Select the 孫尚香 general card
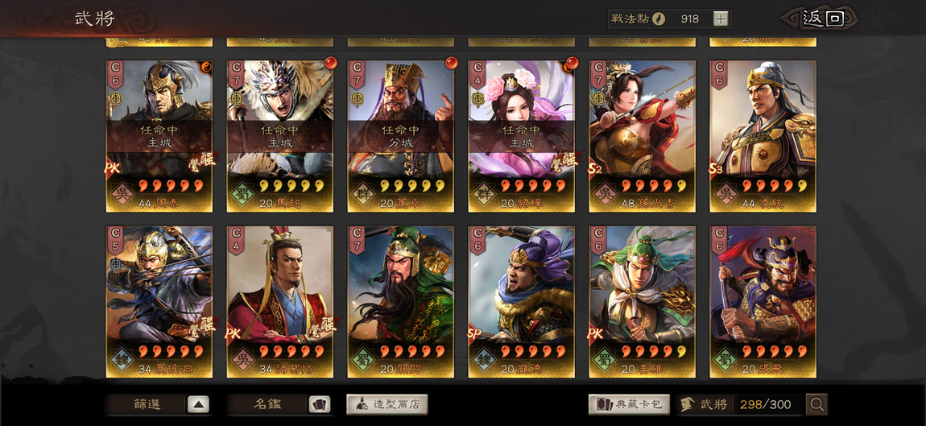Screen dimensions: 926x426 click(641, 136)
